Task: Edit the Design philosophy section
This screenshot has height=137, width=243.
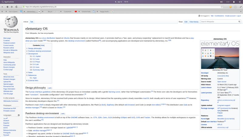Action: [x=50, y=88]
